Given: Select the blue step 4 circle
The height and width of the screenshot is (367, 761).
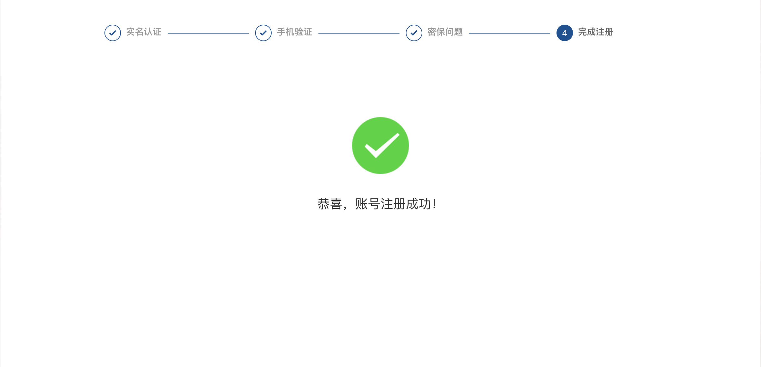Looking at the screenshot, I should 565,33.
